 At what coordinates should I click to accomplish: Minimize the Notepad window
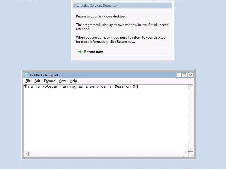point(179,75)
